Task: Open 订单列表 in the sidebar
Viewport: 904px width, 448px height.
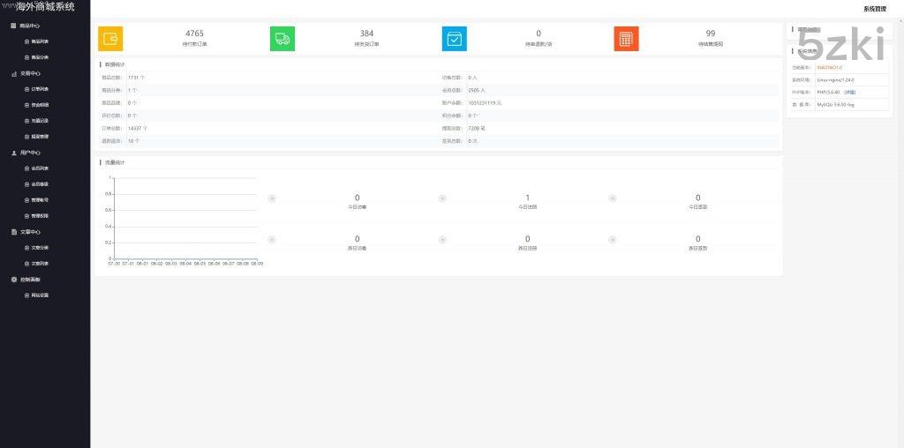Action: coord(40,89)
